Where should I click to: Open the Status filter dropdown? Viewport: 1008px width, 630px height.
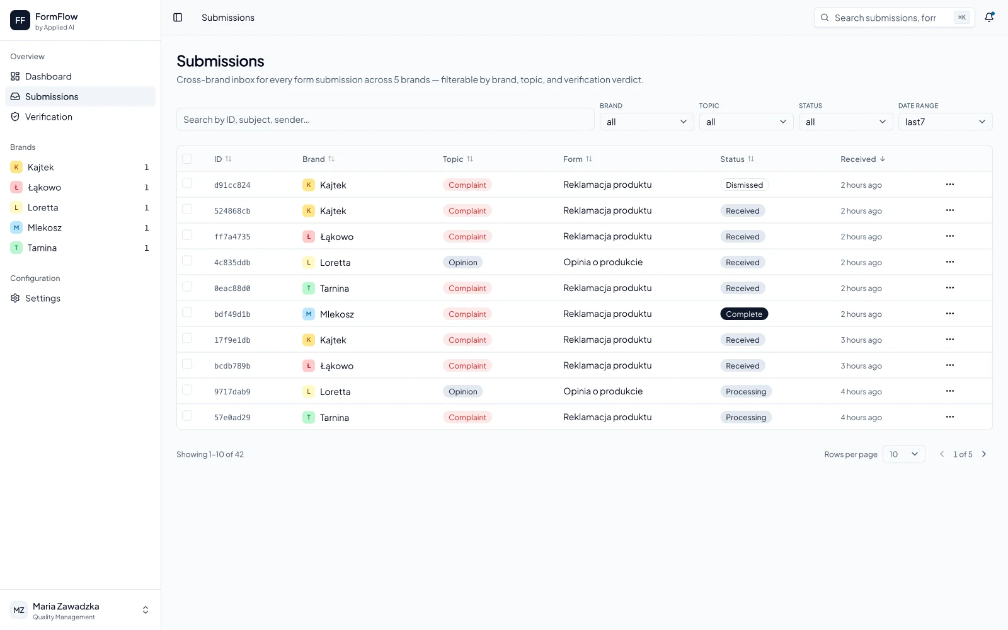845,122
